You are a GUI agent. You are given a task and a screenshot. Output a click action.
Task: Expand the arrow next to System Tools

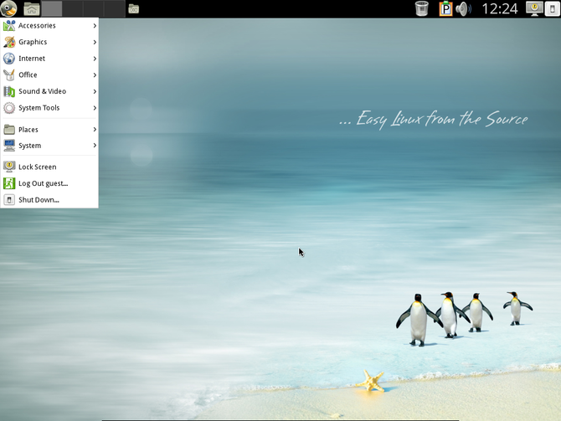click(x=95, y=108)
